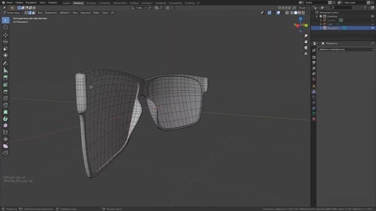Enable face select mode

pos(33,13)
